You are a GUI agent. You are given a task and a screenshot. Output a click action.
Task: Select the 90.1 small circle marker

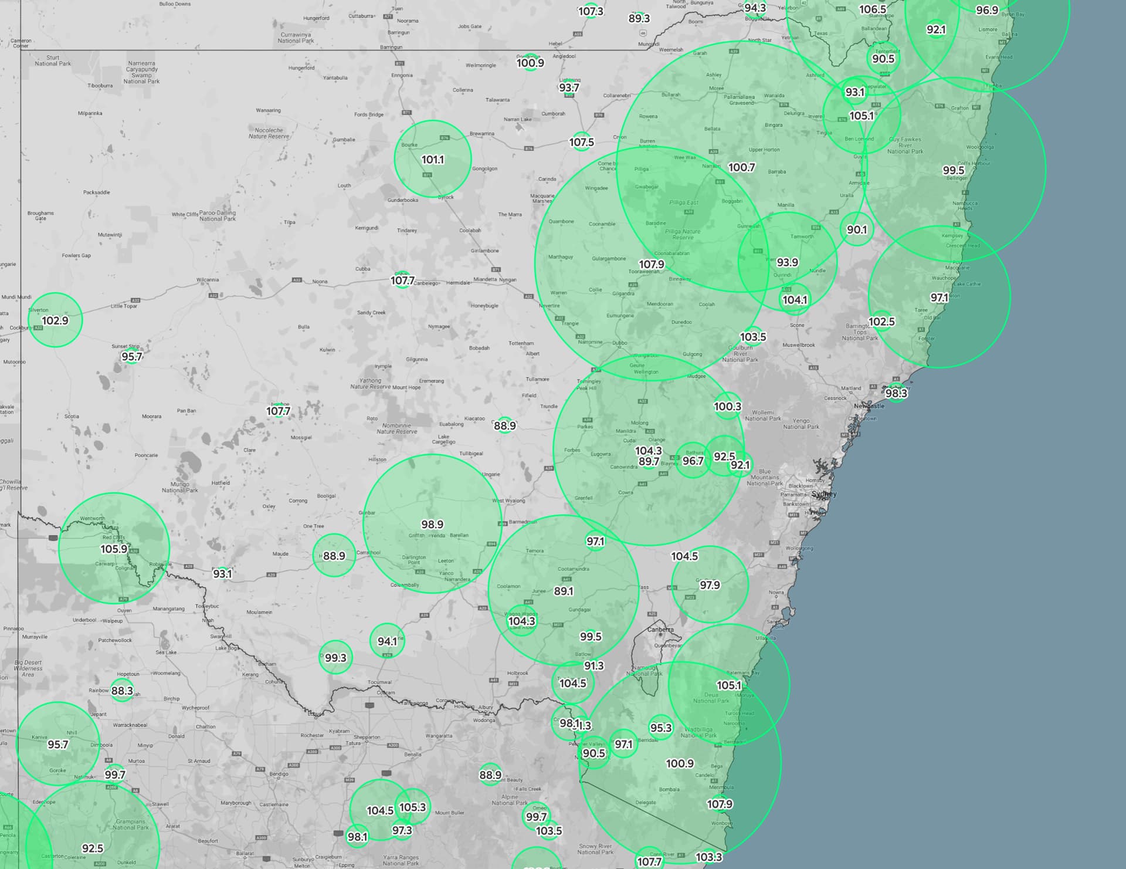(x=857, y=229)
